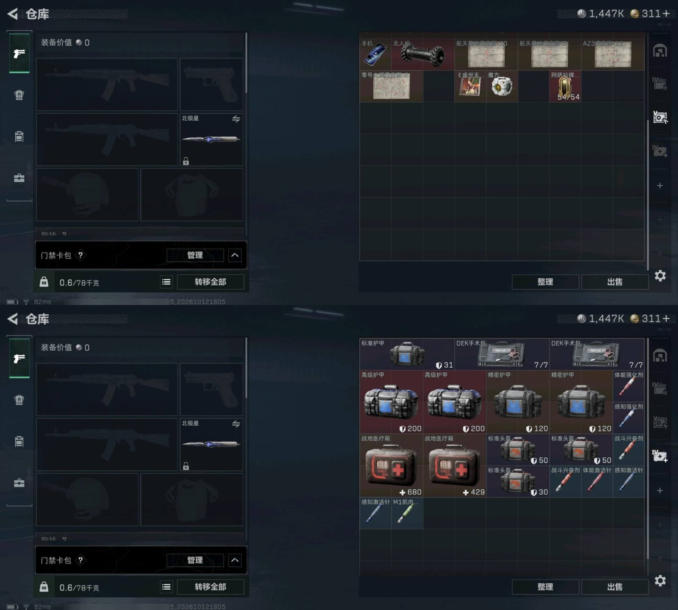The image size is (678, 610).
Task: Add a new stash box with plus icon
Action: tap(660, 186)
